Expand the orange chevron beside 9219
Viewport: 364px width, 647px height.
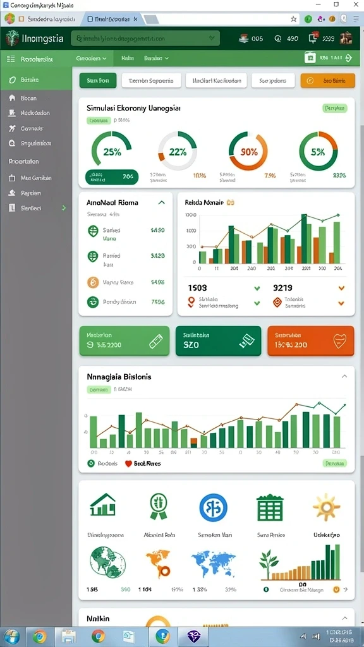(341, 288)
